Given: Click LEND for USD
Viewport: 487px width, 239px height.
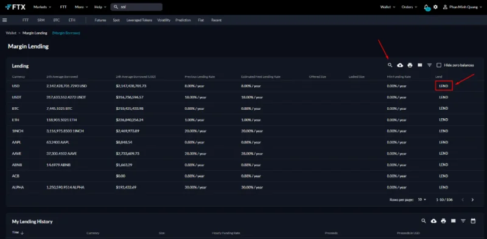Looking at the screenshot, I should (x=444, y=85).
